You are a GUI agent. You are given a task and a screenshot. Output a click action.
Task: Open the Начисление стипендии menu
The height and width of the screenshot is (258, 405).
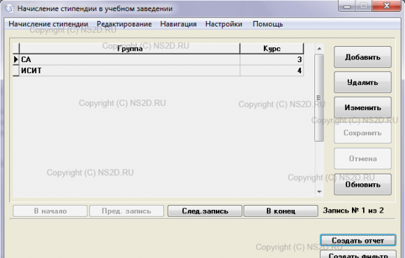tap(48, 24)
